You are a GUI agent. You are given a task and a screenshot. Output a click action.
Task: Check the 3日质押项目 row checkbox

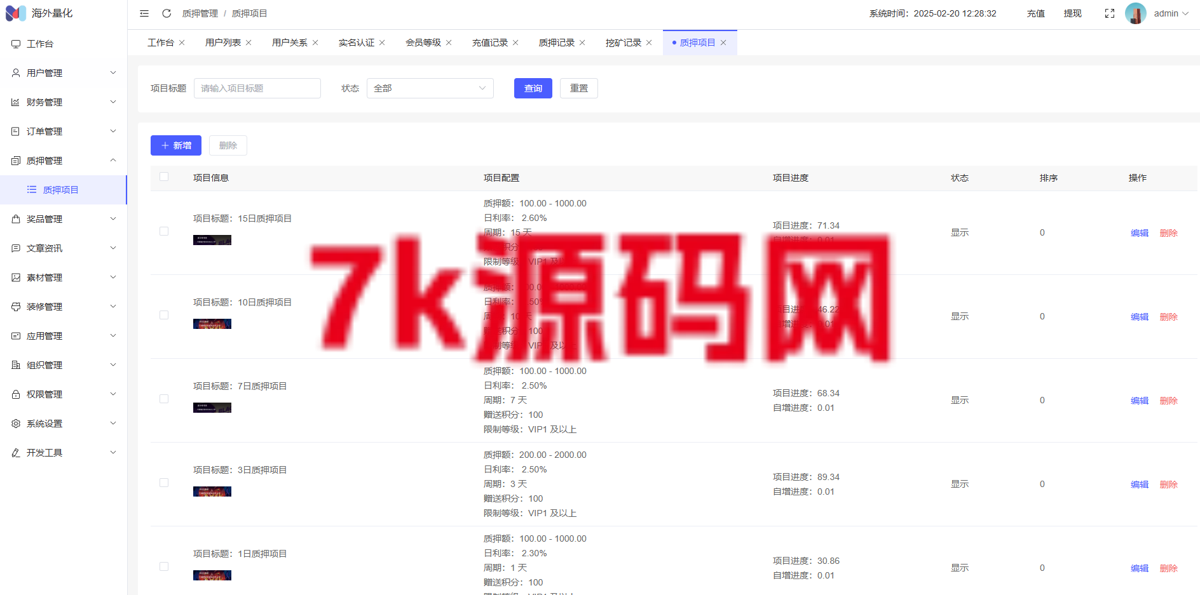[x=164, y=483]
